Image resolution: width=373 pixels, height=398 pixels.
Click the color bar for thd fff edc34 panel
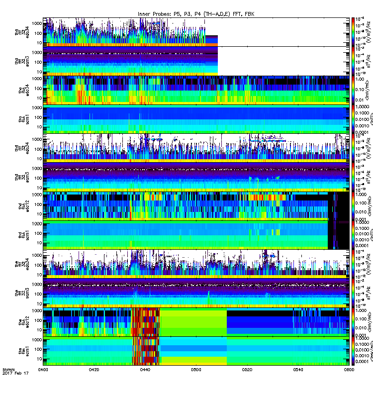(353, 148)
